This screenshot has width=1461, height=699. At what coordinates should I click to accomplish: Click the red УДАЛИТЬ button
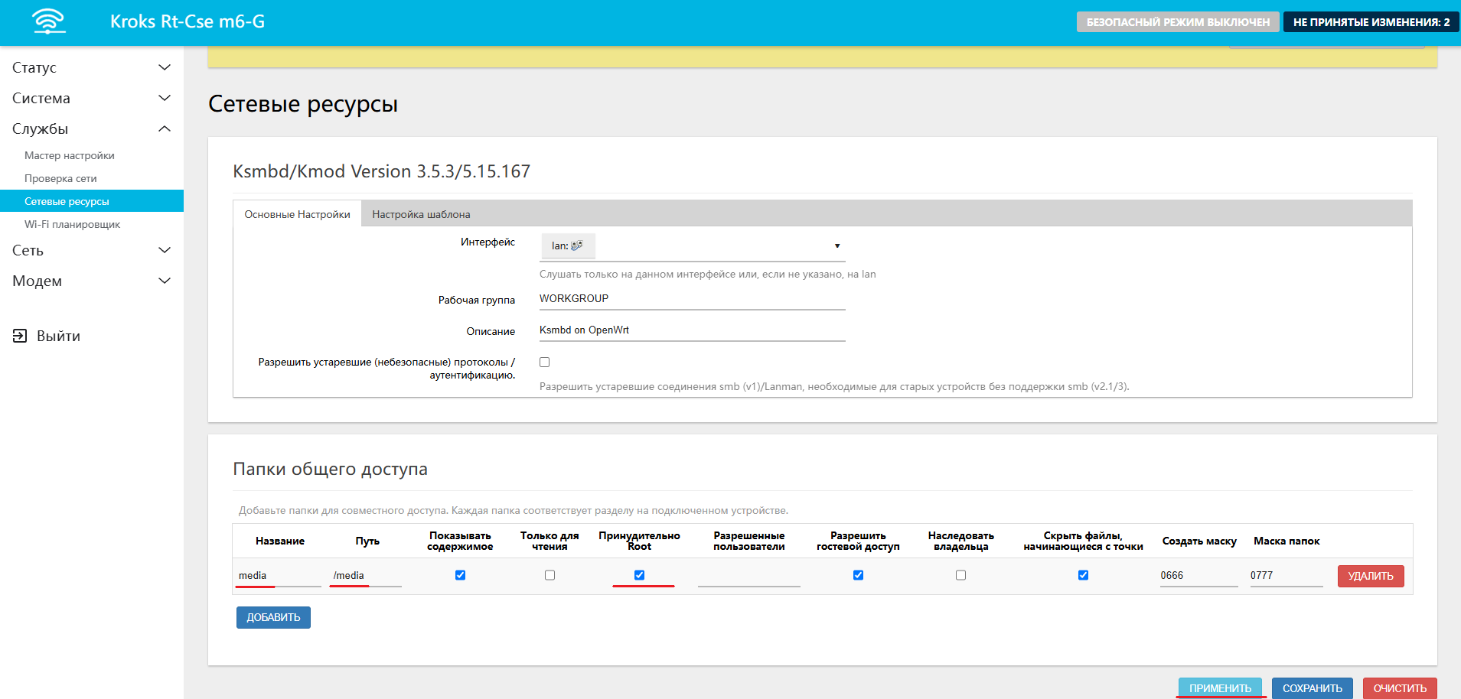point(1370,576)
